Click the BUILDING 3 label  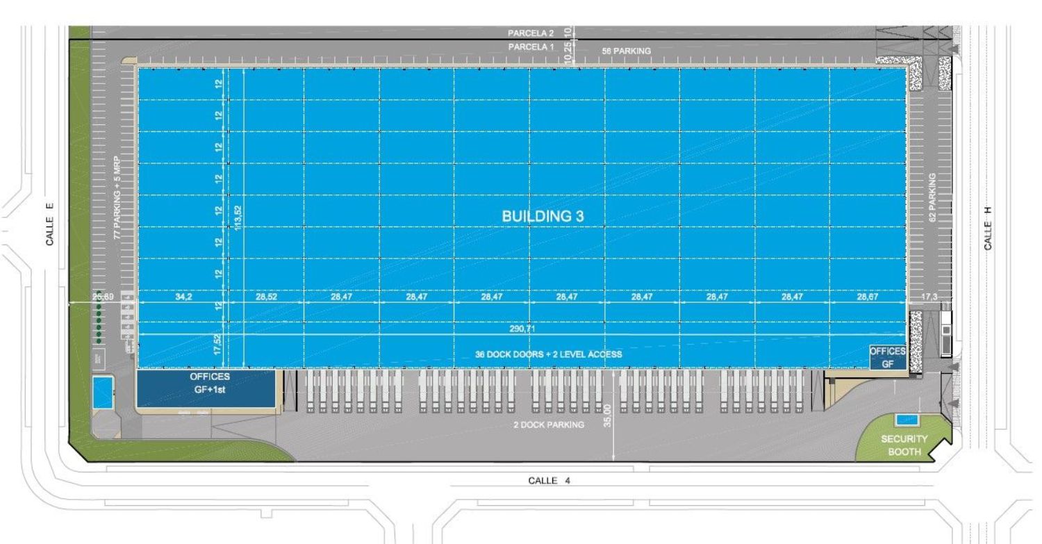click(543, 216)
